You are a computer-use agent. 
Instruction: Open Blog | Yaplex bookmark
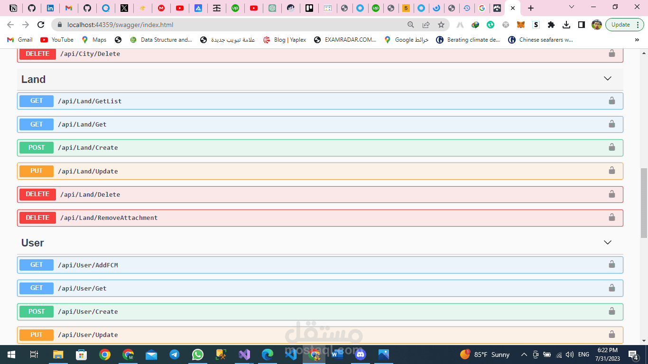285,40
